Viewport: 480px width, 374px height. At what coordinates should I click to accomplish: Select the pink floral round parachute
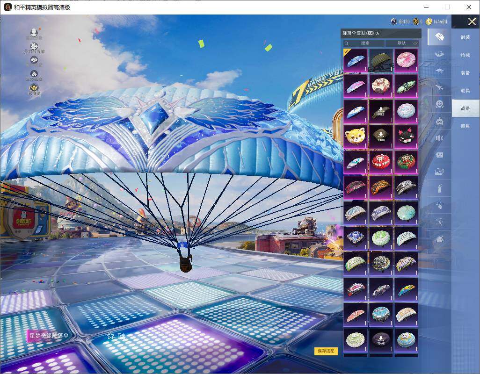click(x=406, y=60)
